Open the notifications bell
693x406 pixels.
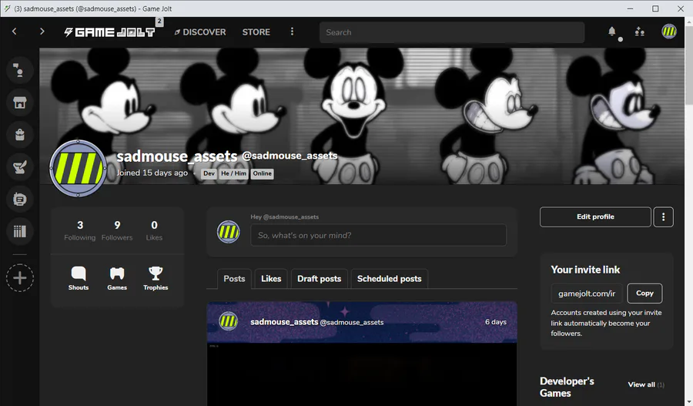coord(611,32)
